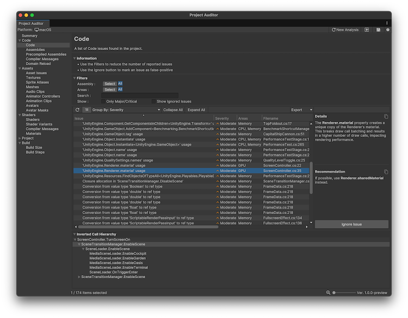
Task: Click the Ignore Issue button
Action: (x=351, y=225)
